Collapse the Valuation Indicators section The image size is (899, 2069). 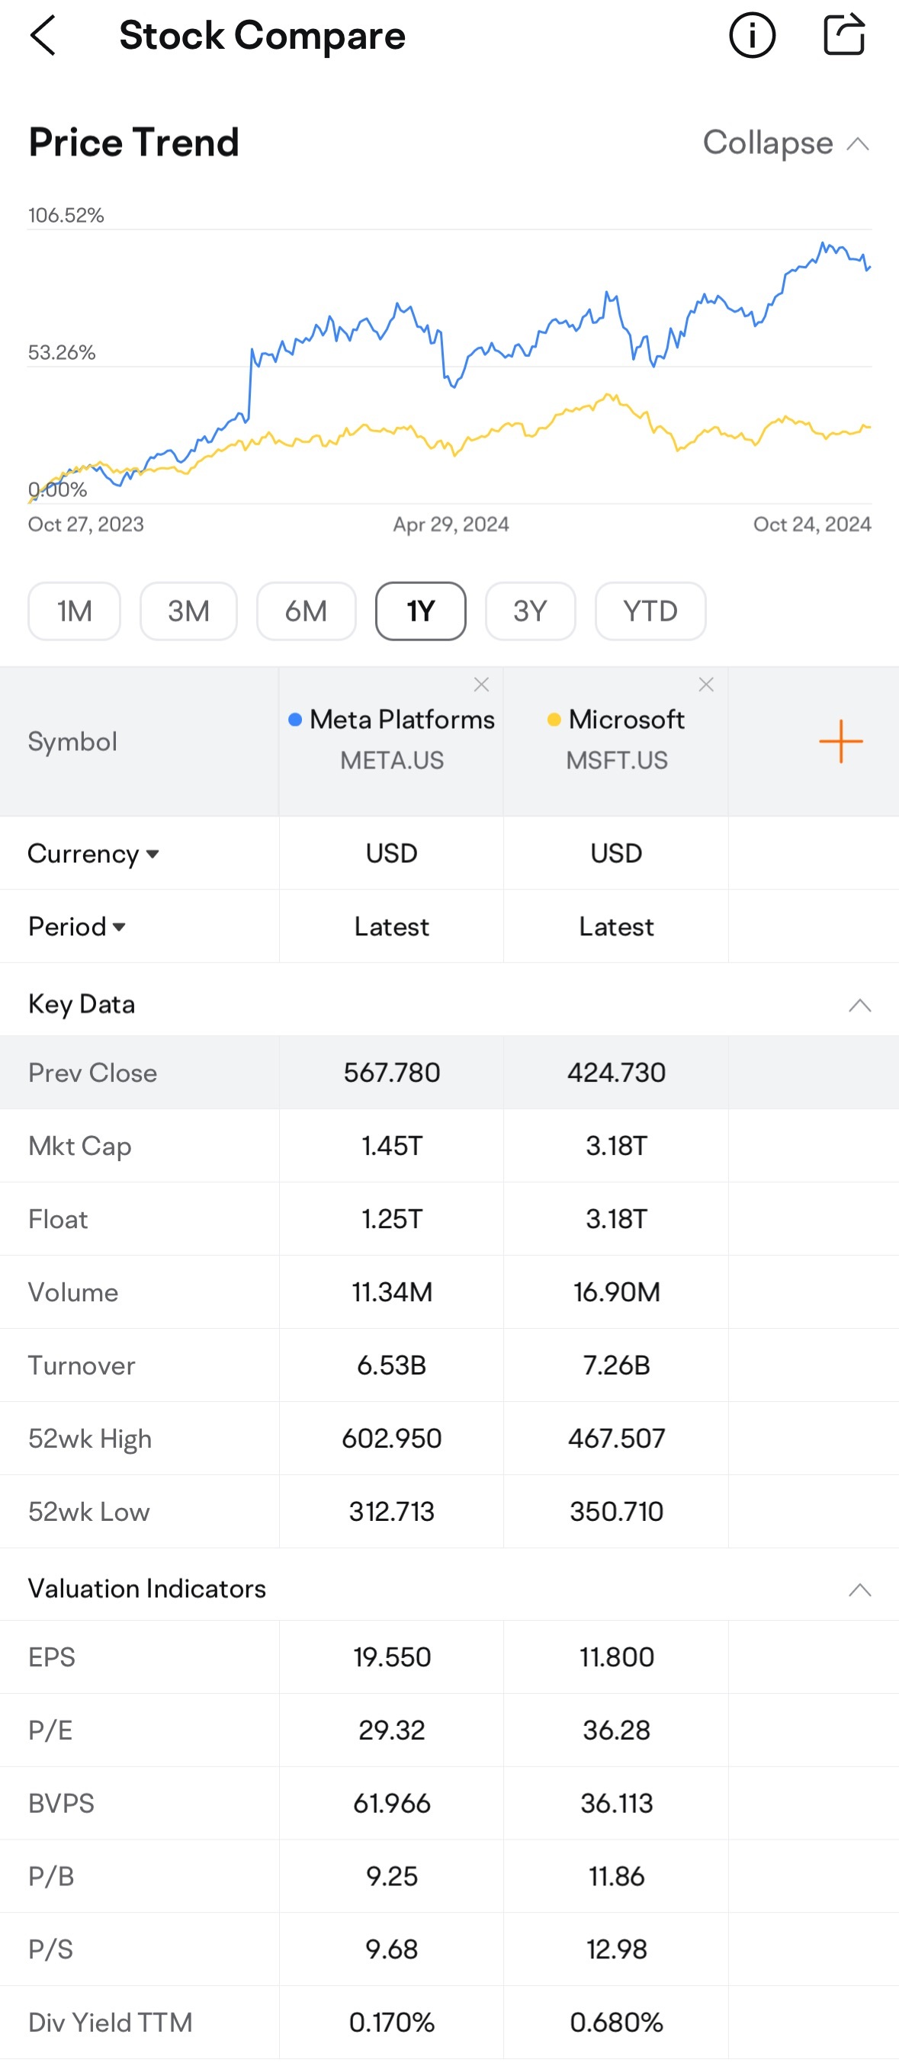point(859,1589)
